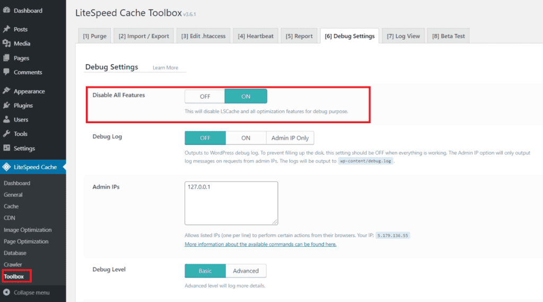The image size is (543, 302).
Task: Select the [6] Debug Settings tab
Action: pos(349,36)
